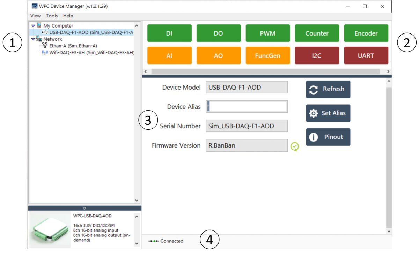
Task: Click the Network icon in tree
Action: coord(39,39)
